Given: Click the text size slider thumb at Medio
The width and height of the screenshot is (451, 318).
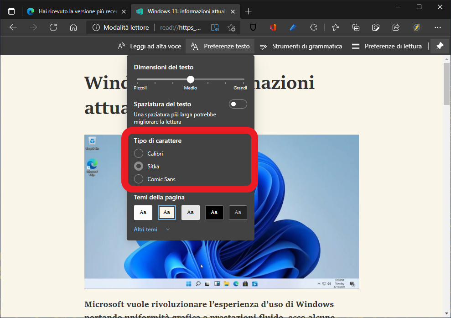Looking at the screenshot, I should 191,79.
